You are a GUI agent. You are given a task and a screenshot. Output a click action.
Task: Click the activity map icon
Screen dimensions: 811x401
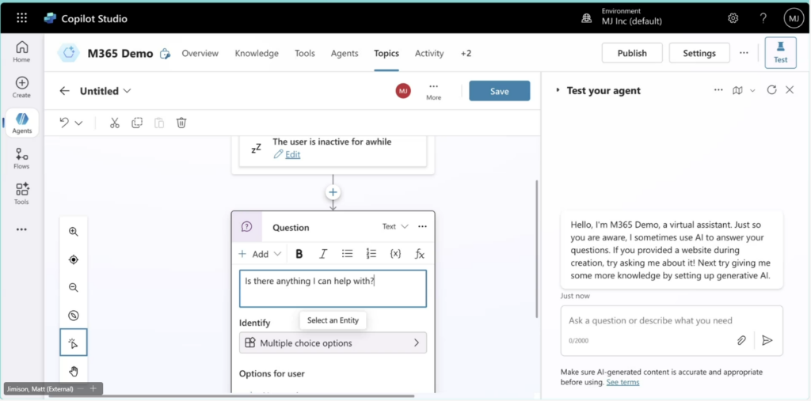(x=737, y=90)
